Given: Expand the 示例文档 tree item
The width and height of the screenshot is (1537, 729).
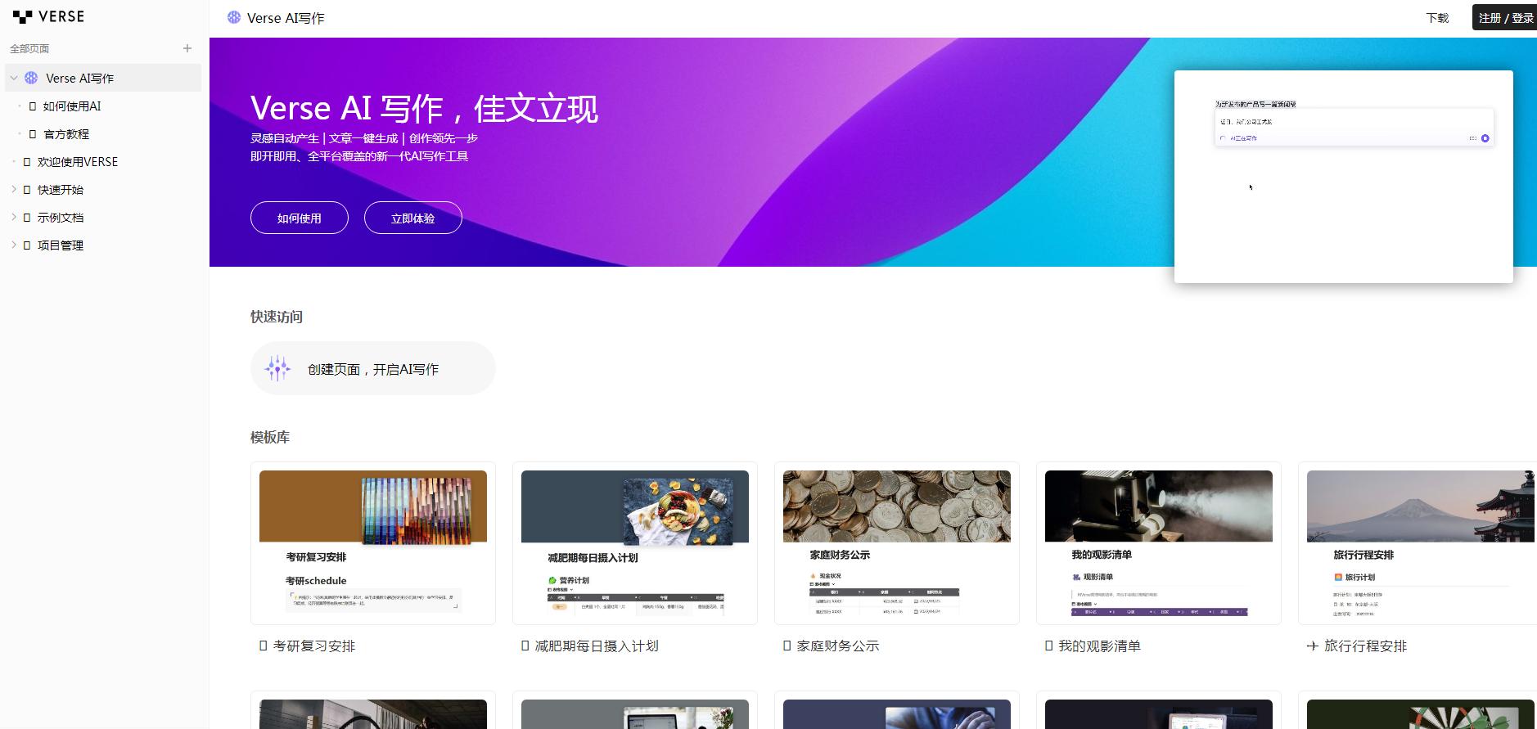Looking at the screenshot, I should click(x=14, y=217).
